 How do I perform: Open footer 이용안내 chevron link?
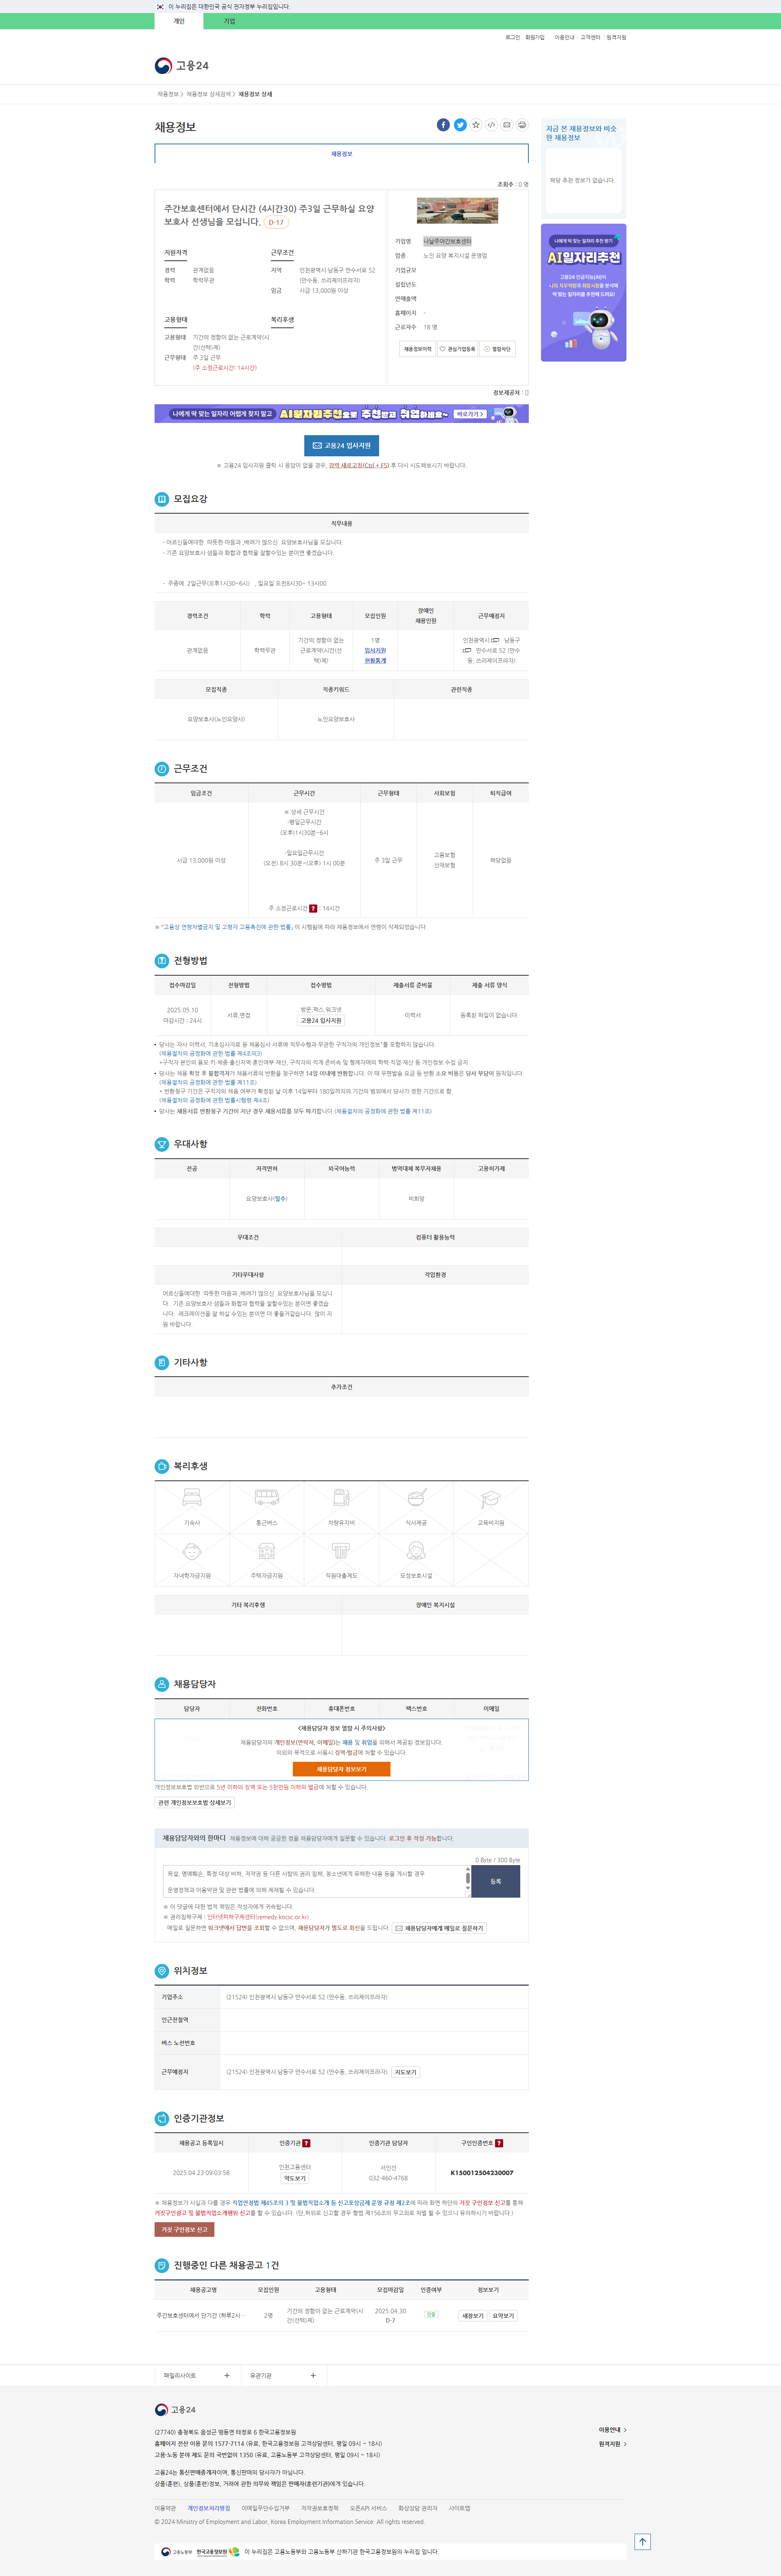click(x=612, y=2429)
